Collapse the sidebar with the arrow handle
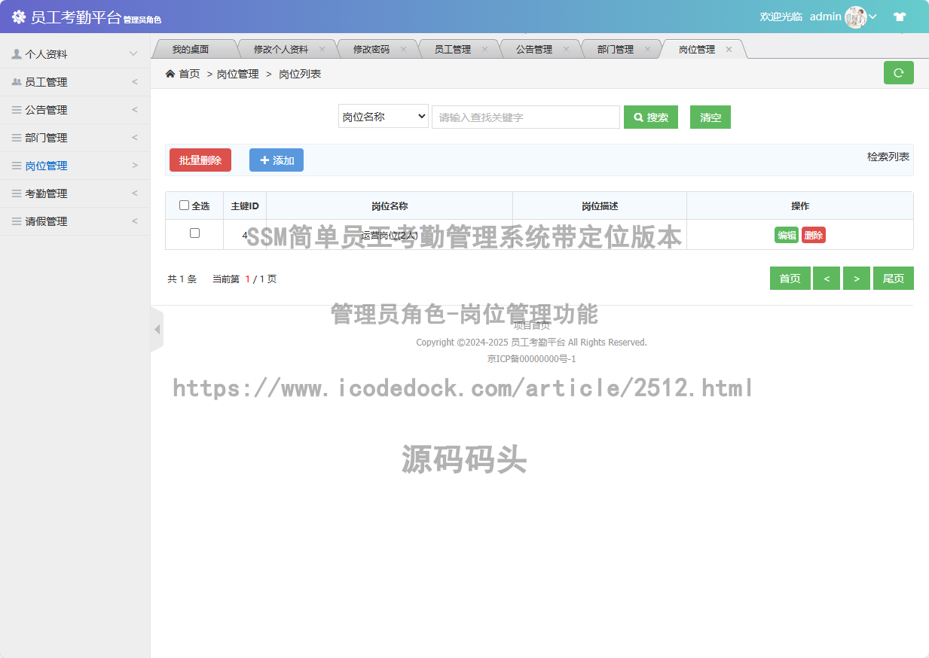This screenshot has width=929, height=658. [x=157, y=330]
